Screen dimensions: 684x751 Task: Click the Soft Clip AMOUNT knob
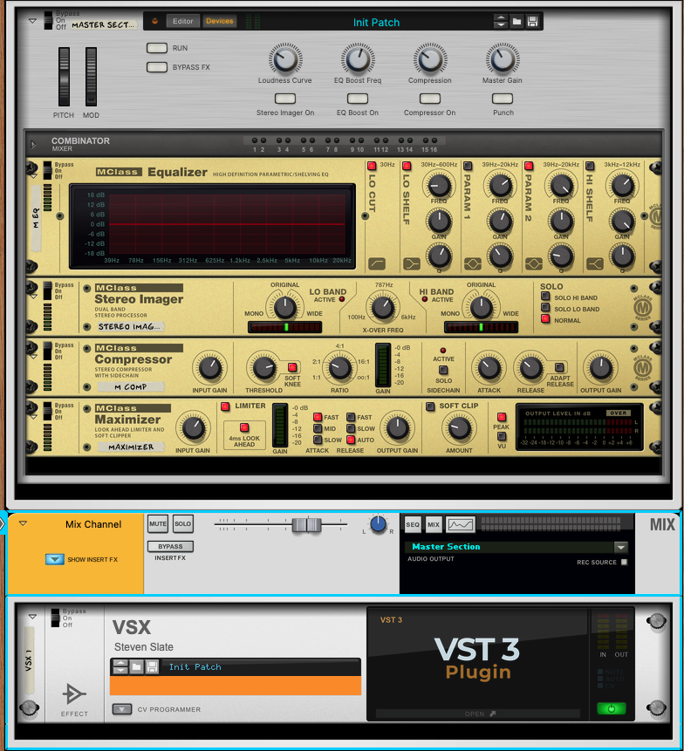coord(459,428)
